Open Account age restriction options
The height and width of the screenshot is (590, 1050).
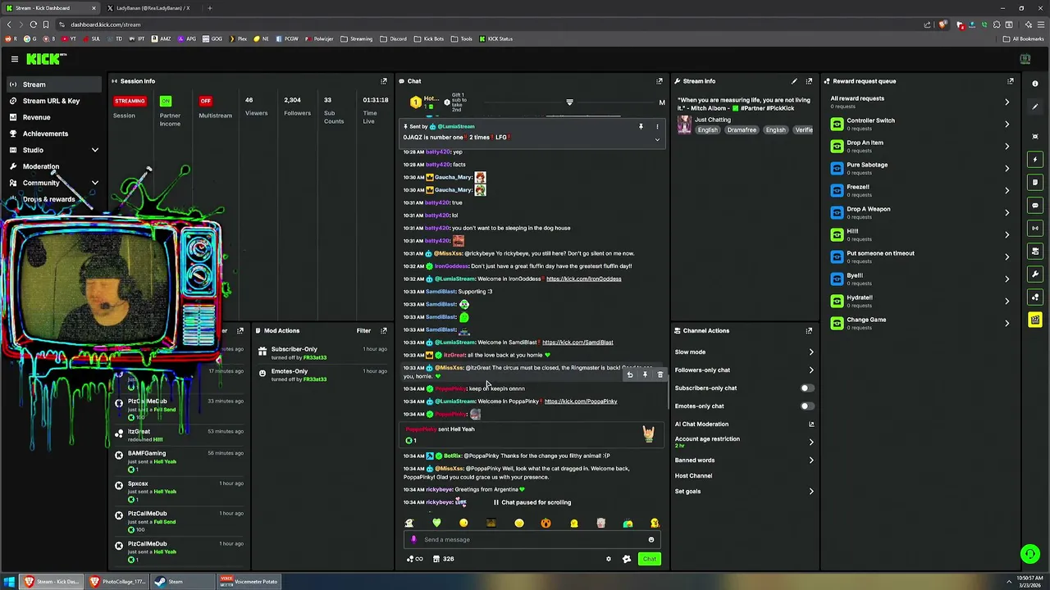pos(744,442)
